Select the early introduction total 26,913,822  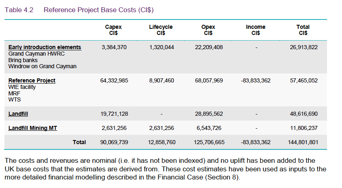pos(304,48)
